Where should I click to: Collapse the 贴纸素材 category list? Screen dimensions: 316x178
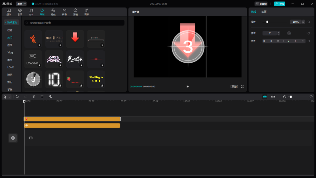pyautogui.click(x=11, y=23)
